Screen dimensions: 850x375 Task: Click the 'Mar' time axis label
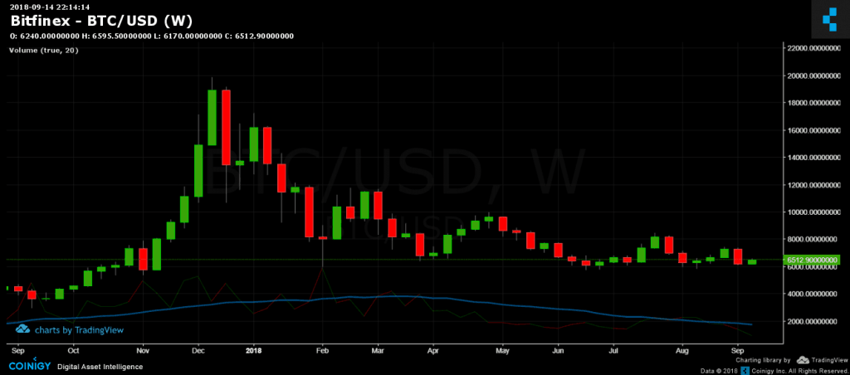coord(378,351)
